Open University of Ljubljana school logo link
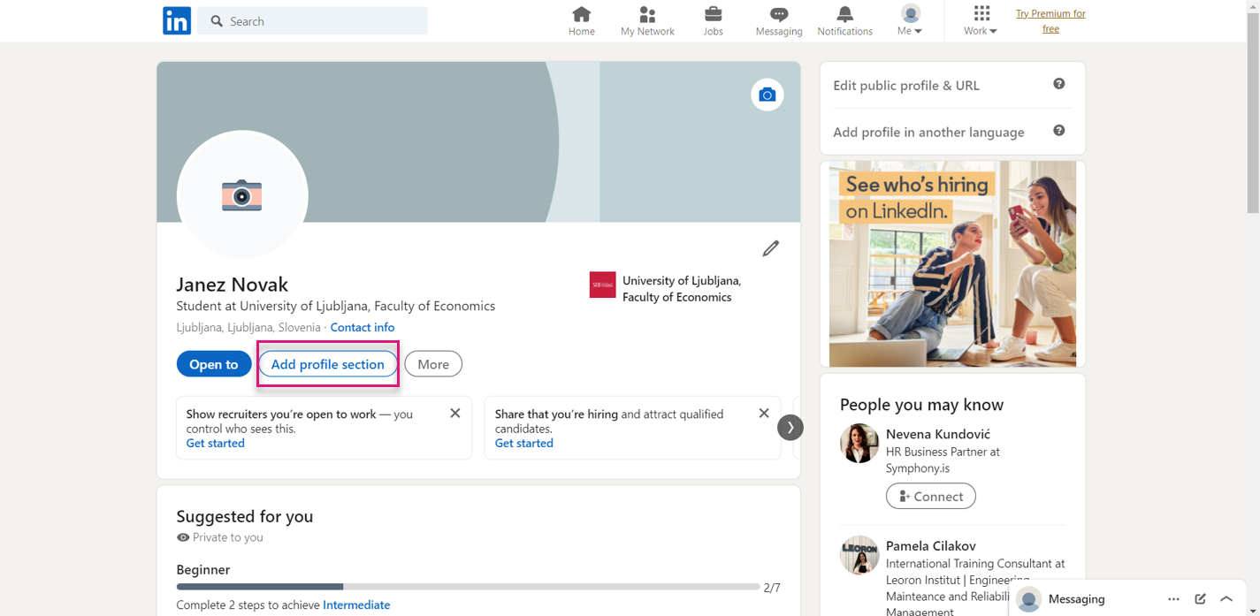 (x=602, y=285)
